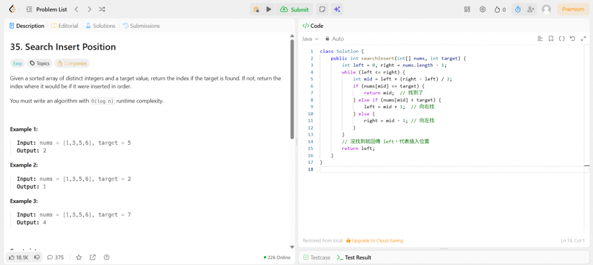Open the AI sparkle assistant icon
The height and width of the screenshot is (265, 593).
337,9
